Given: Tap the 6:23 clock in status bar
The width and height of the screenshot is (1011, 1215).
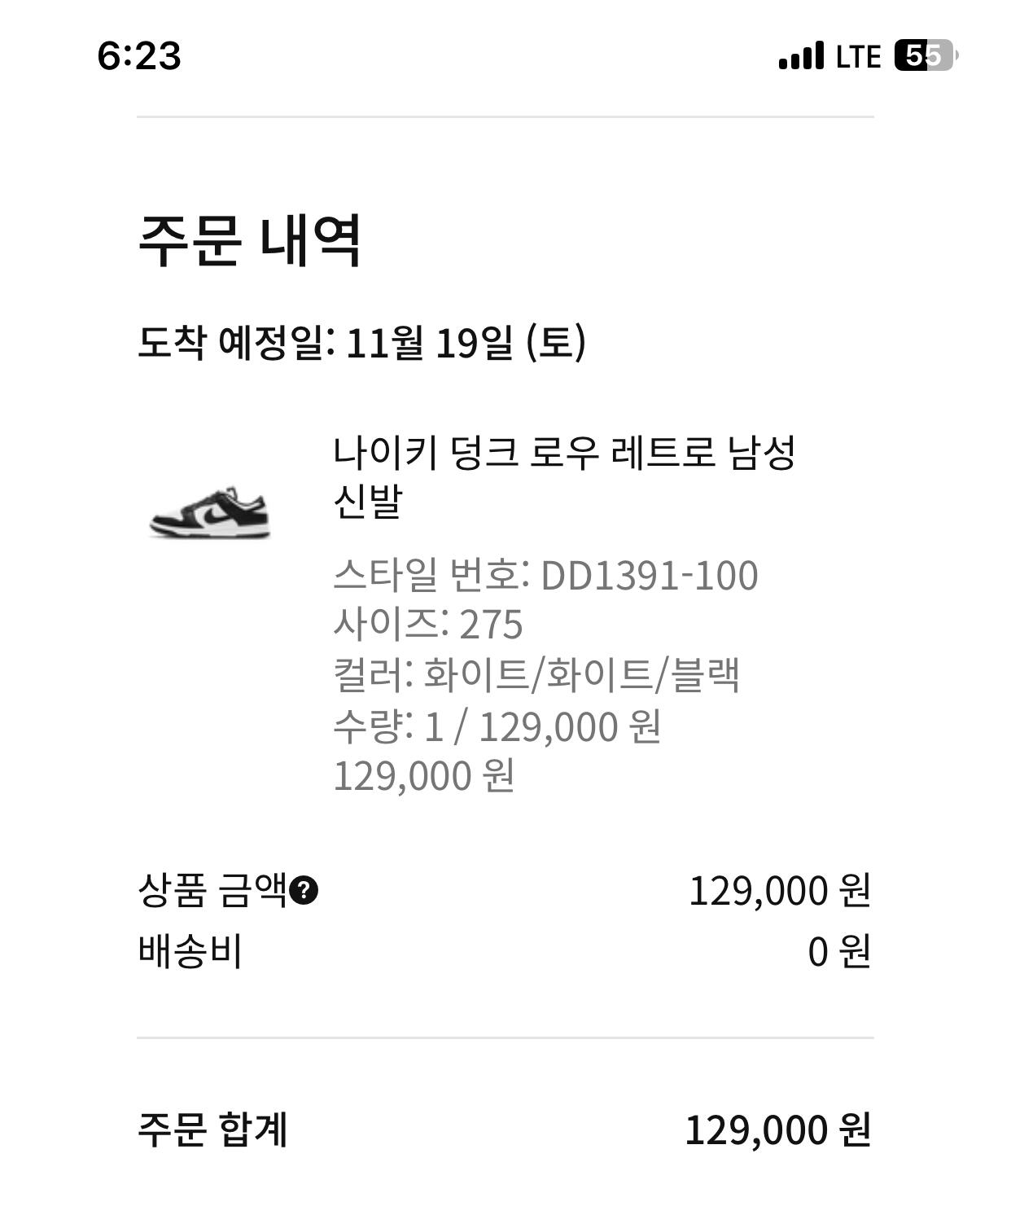Looking at the screenshot, I should click(x=139, y=55).
